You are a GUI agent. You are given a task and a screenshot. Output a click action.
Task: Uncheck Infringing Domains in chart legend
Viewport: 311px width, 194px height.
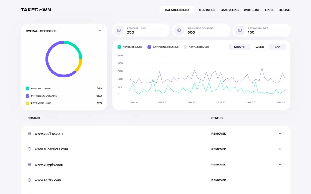pos(149,47)
